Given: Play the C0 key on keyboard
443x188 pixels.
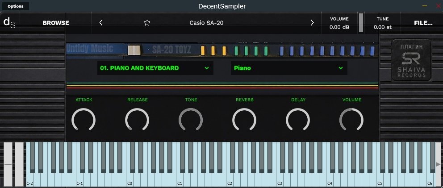Looking at the screenshot, I should click(x=130, y=180).
